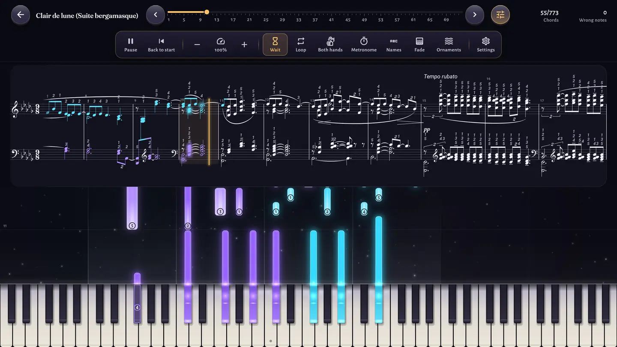Click Back to start
The height and width of the screenshot is (347, 617).
pyautogui.click(x=162, y=45)
